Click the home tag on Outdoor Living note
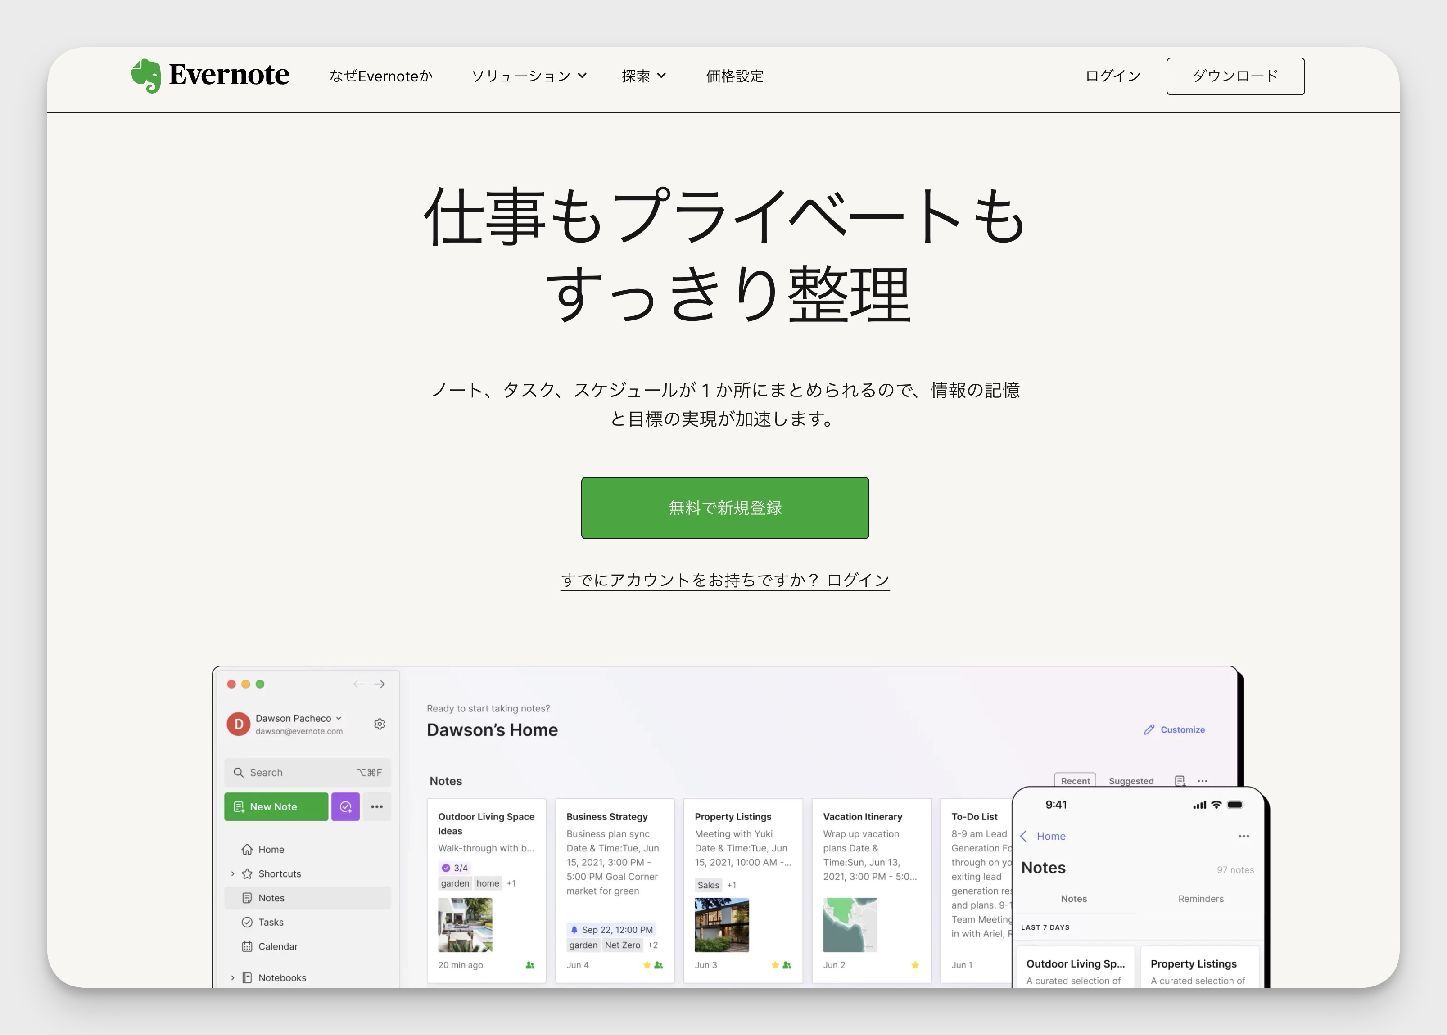This screenshot has width=1447, height=1035. (488, 883)
